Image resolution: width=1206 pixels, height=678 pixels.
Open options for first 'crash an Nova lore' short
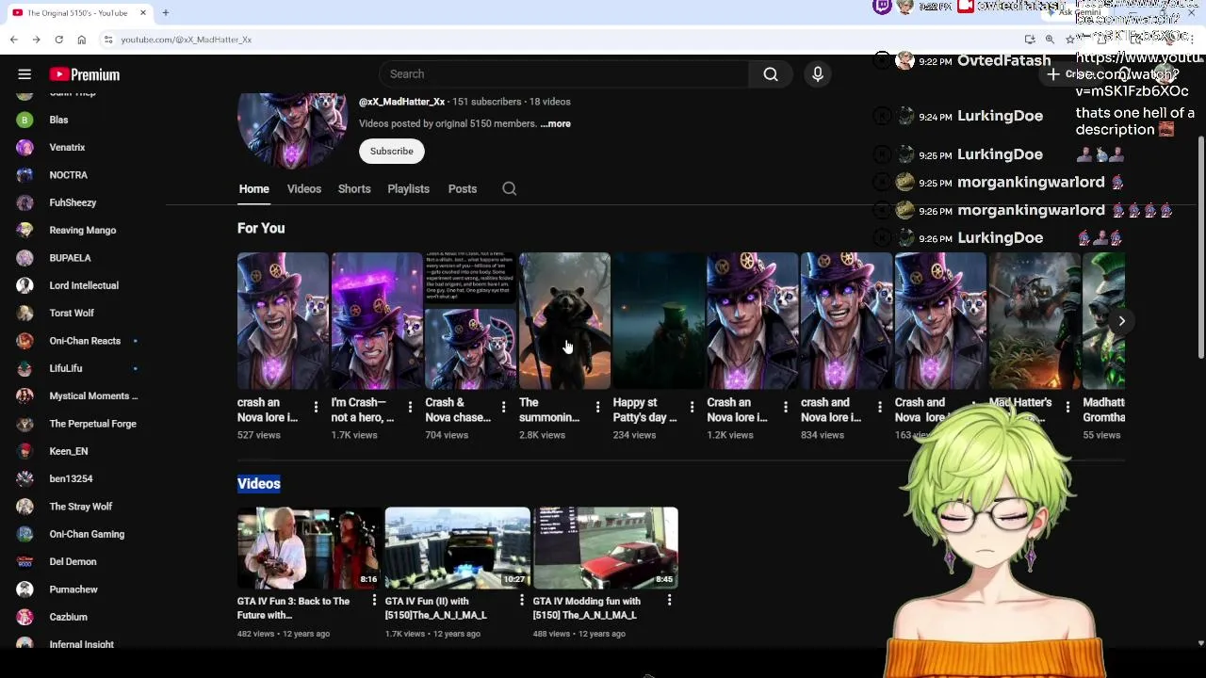point(316,407)
